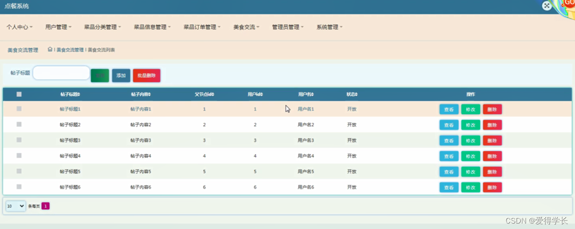The width and height of the screenshot is (575, 229).
Task: Click the 修改 button for 帖子标题3
Action: [470, 141]
